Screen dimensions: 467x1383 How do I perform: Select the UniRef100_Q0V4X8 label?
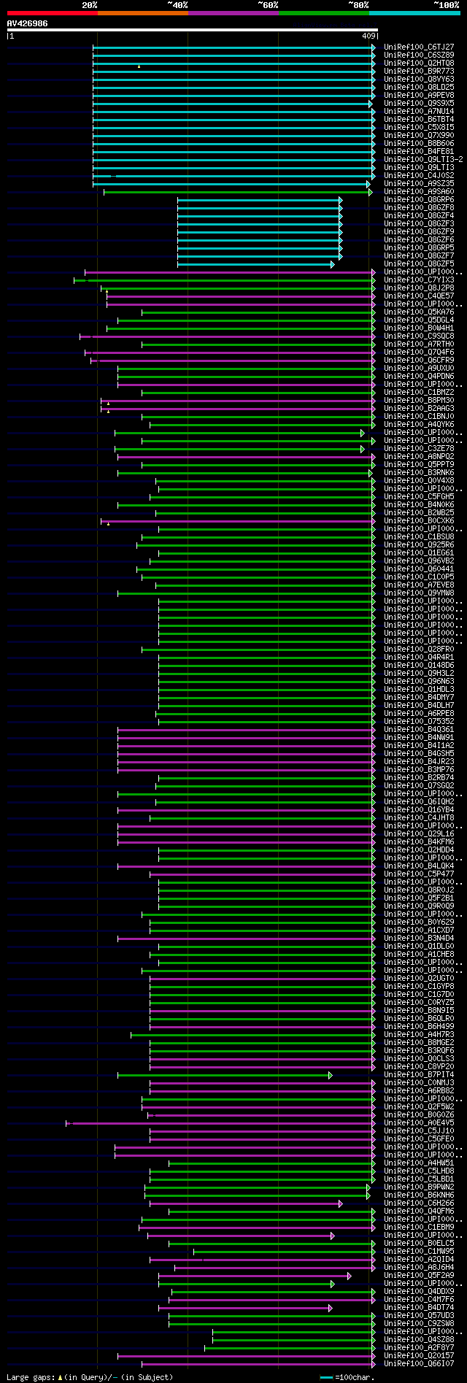point(419,480)
